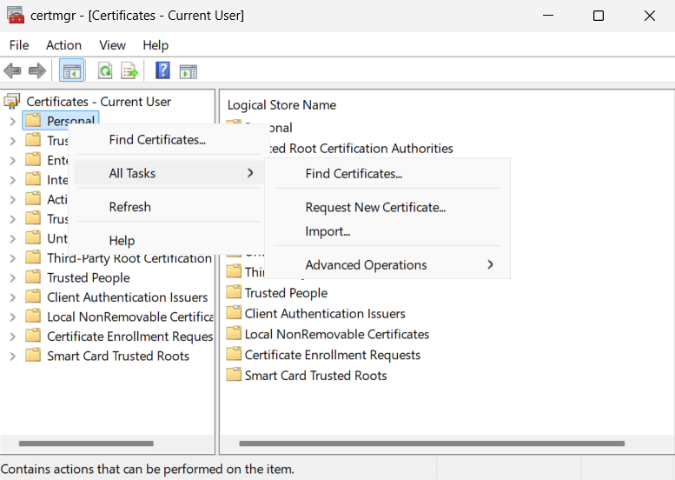Screen dimensions: 675x480
Task: Expand the Client Authentication Issuers node
Action: [12, 297]
